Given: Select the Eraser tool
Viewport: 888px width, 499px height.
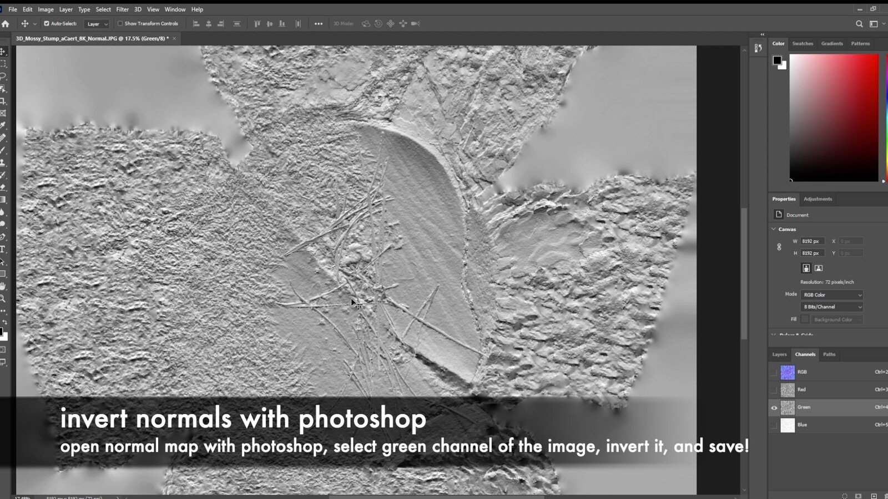Looking at the screenshot, I should point(3,187).
